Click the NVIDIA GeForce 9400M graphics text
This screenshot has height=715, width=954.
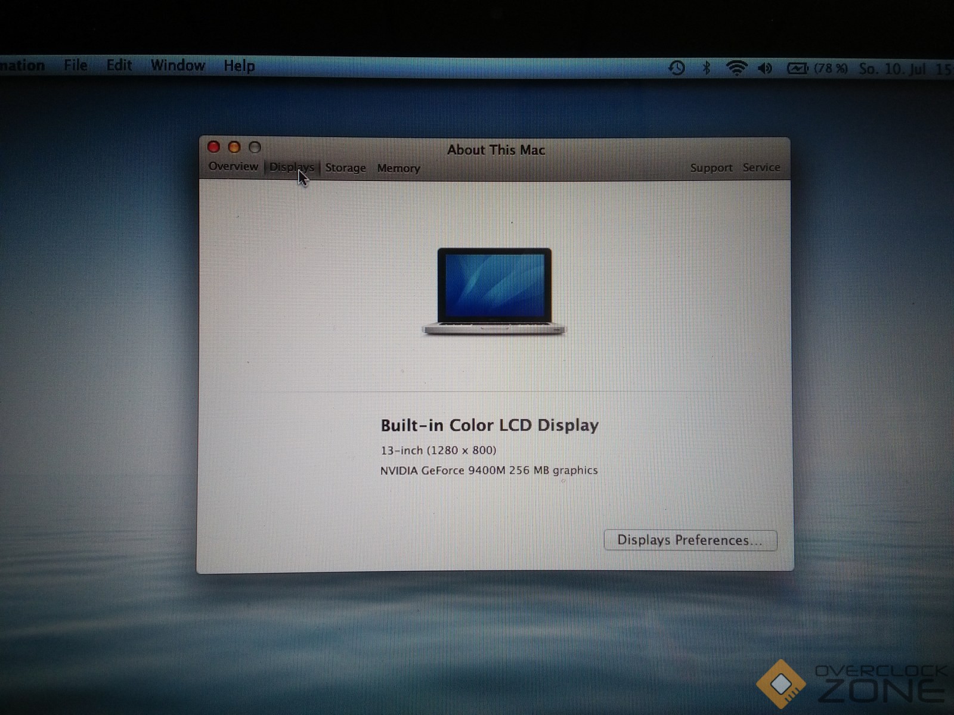[489, 470]
